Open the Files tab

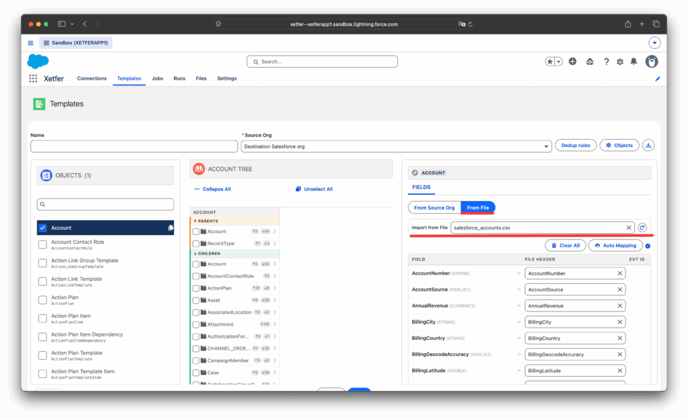point(201,79)
